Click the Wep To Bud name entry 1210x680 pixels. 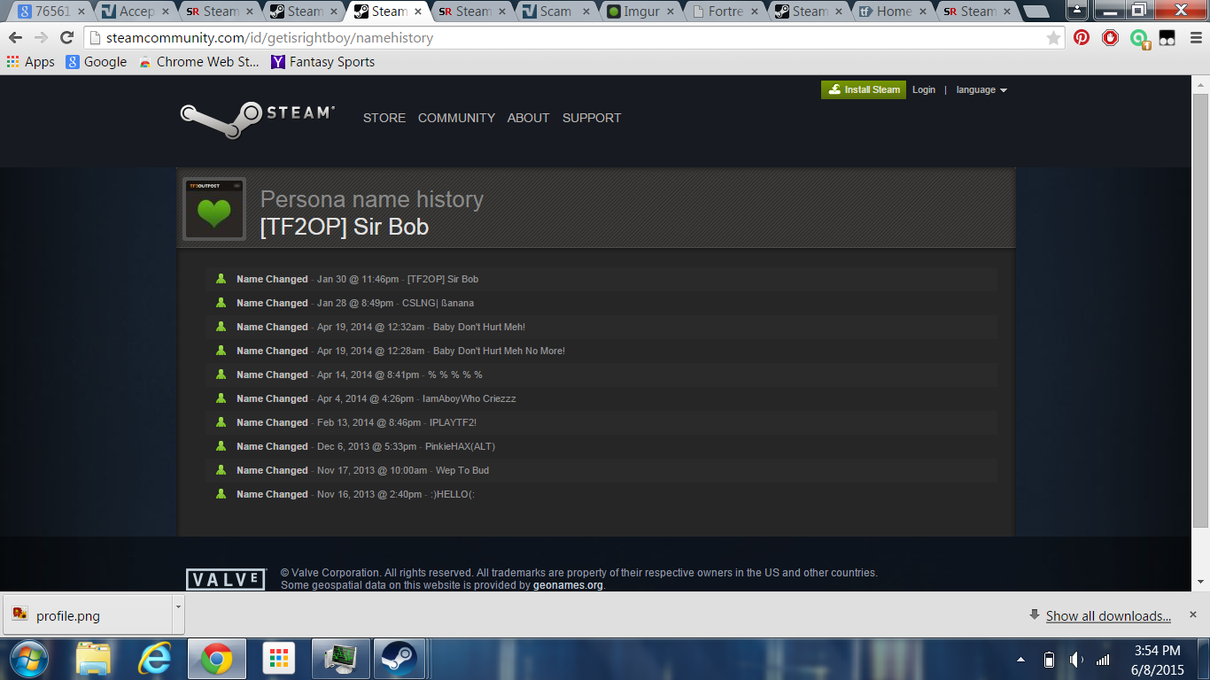click(x=462, y=470)
